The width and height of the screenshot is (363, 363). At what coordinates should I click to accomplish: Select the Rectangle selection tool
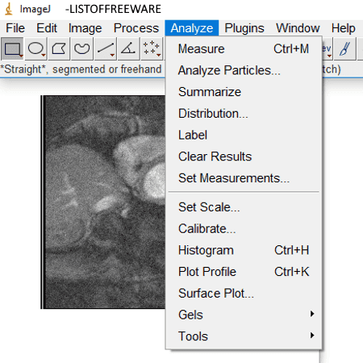tap(12, 48)
